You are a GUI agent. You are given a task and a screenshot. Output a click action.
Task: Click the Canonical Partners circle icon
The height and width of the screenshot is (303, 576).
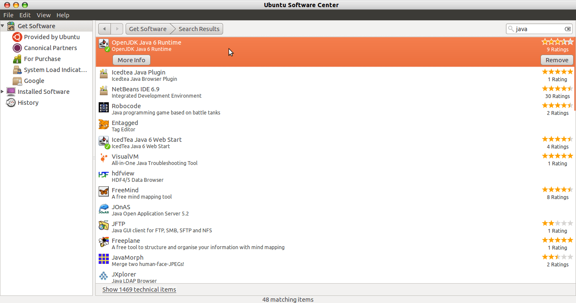click(17, 48)
